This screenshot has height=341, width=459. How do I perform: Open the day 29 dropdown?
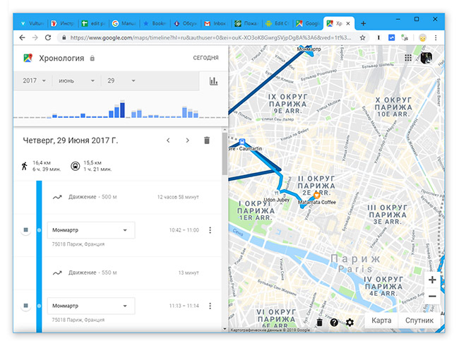121,80
